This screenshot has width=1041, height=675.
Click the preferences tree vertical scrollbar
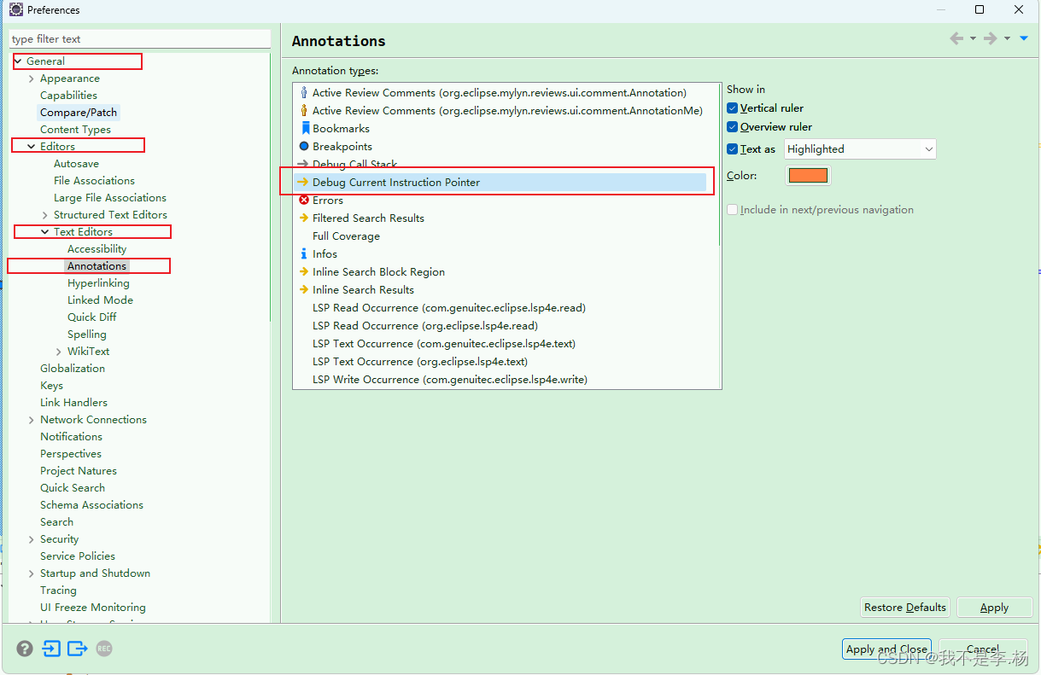269,188
